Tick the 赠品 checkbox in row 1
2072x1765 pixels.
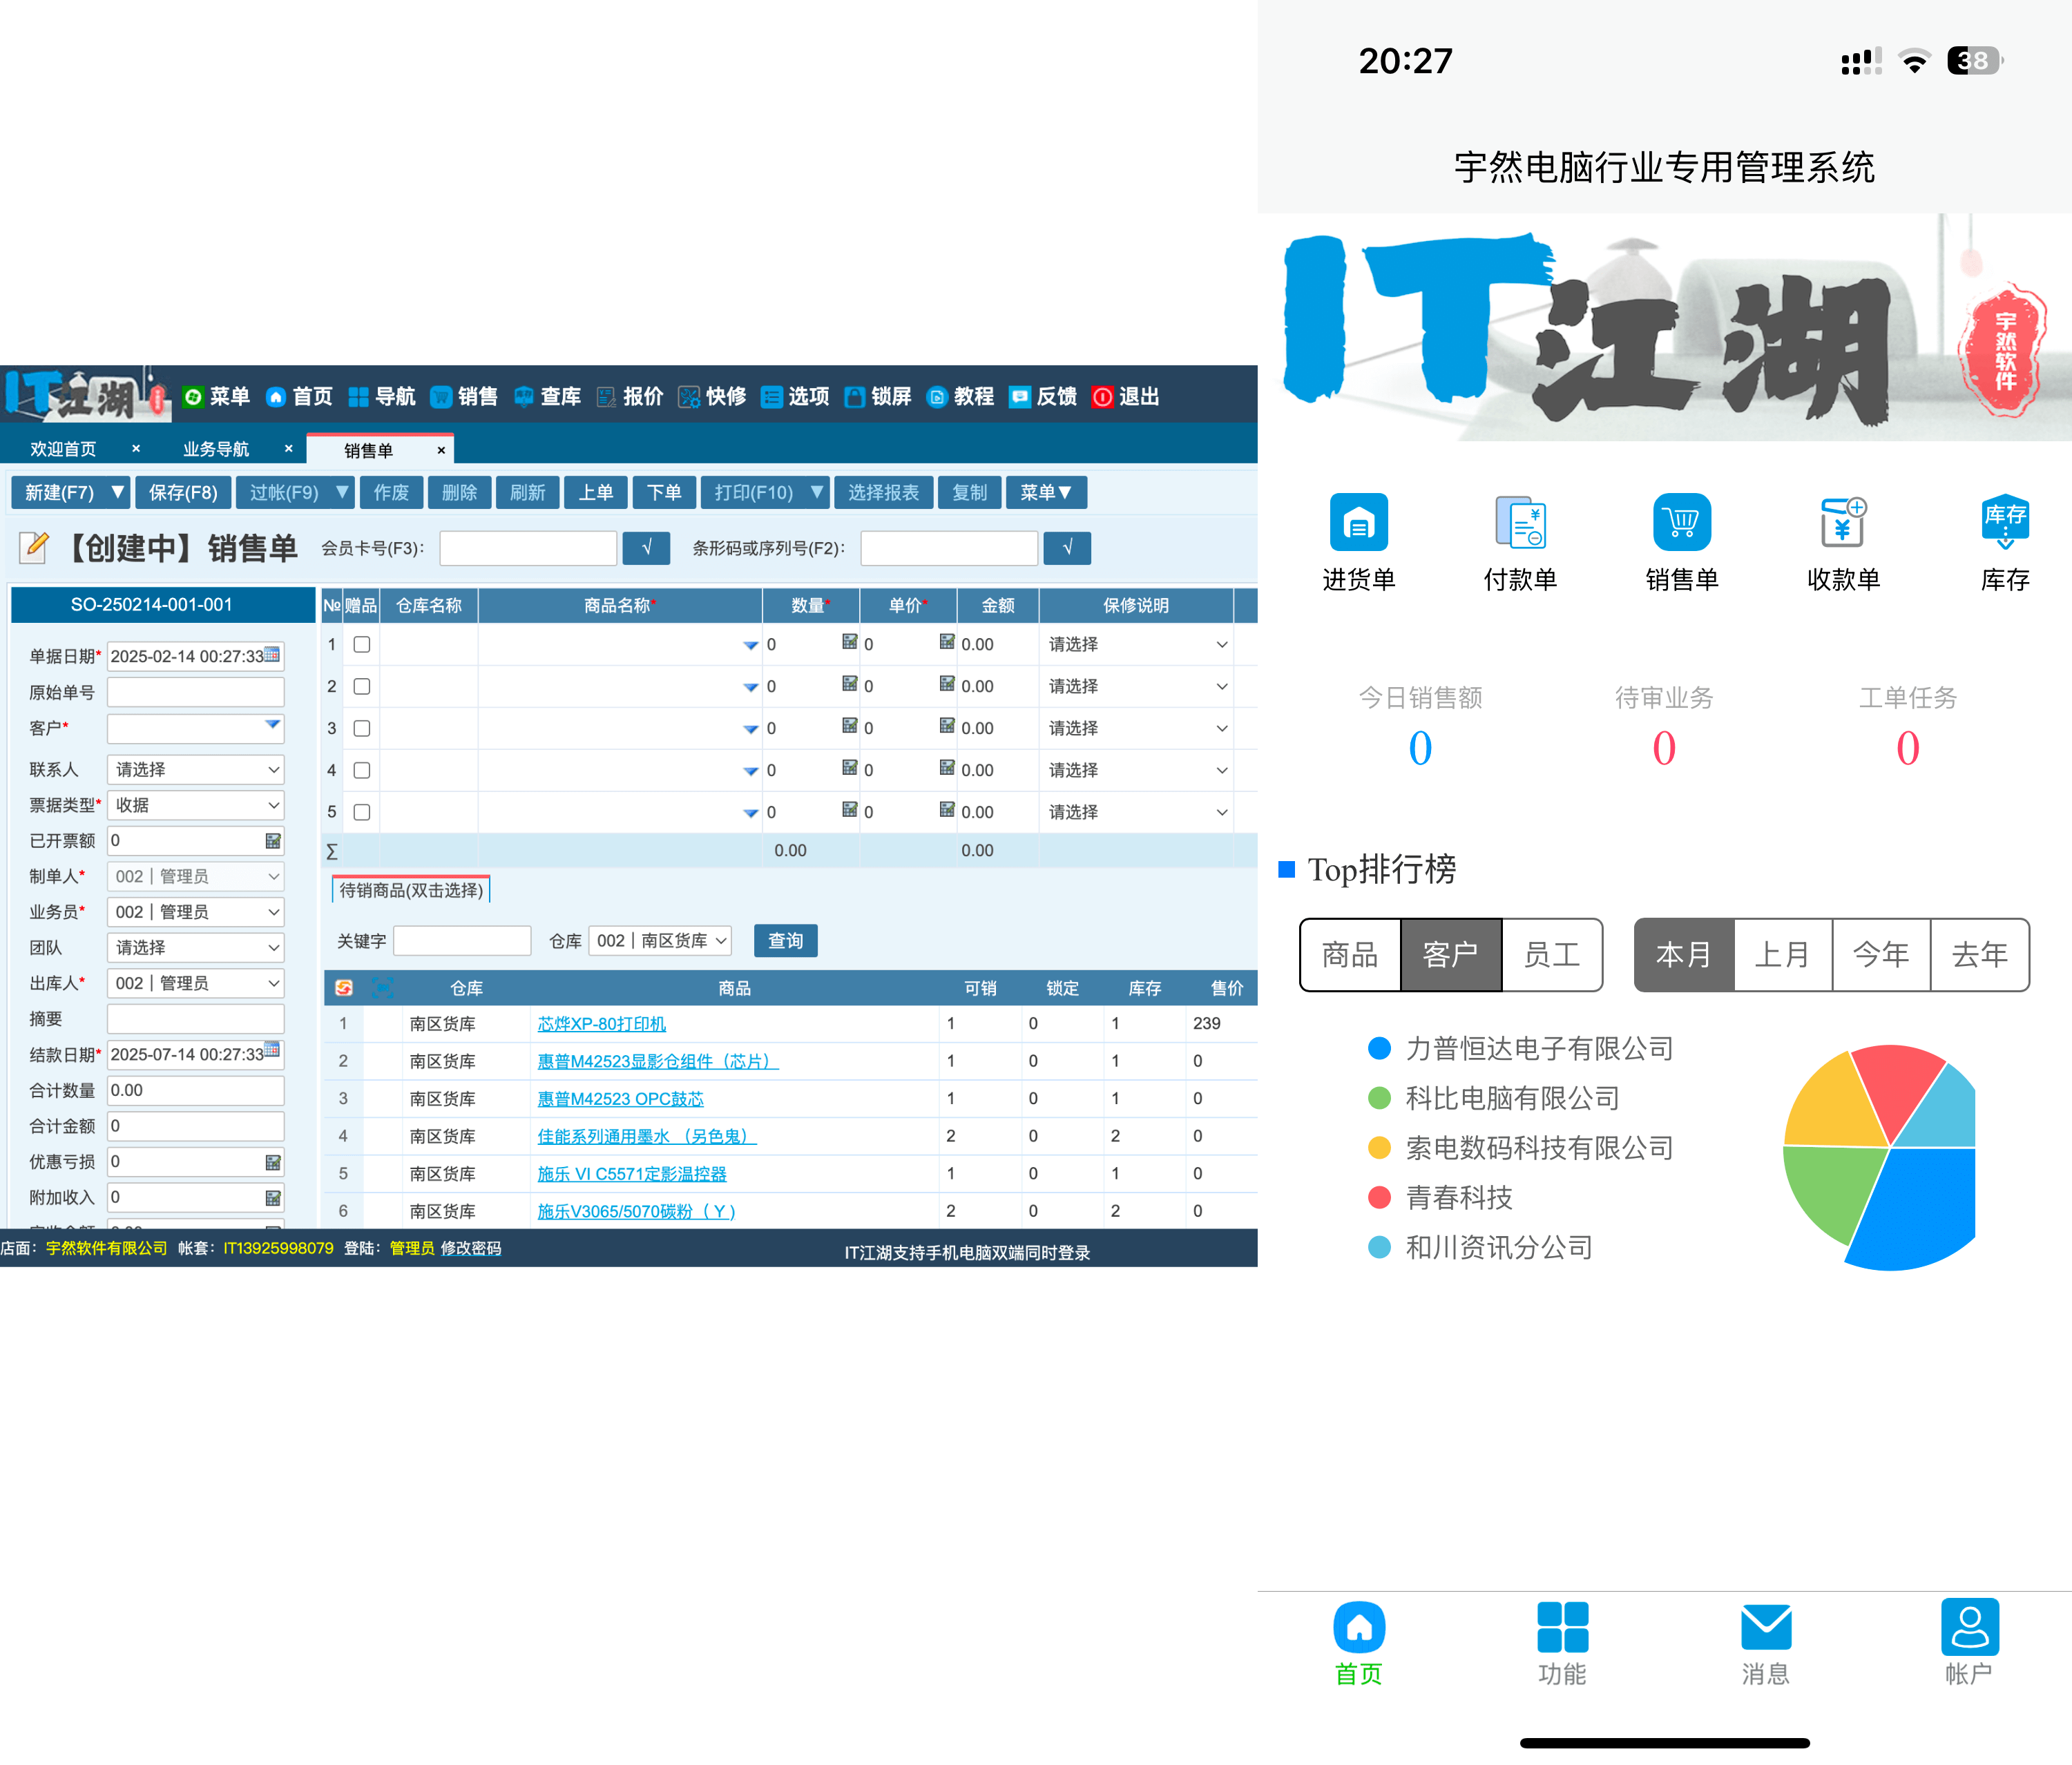click(362, 645)
